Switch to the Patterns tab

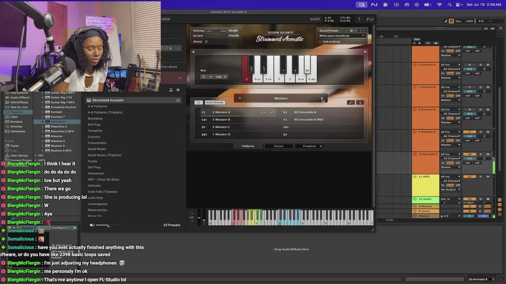[x=248, y=146]
